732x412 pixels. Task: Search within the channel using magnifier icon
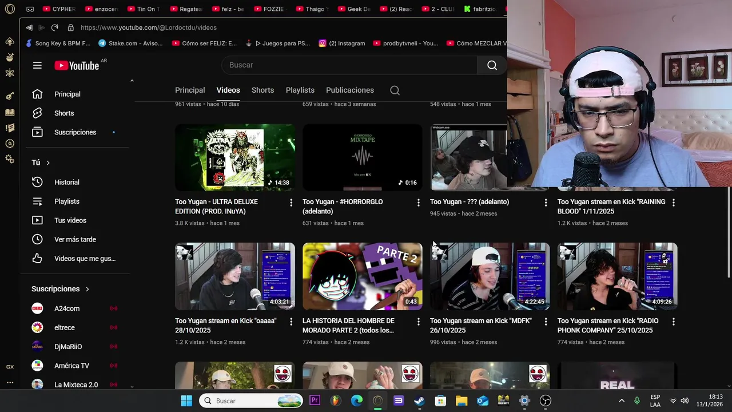(395, 90)
